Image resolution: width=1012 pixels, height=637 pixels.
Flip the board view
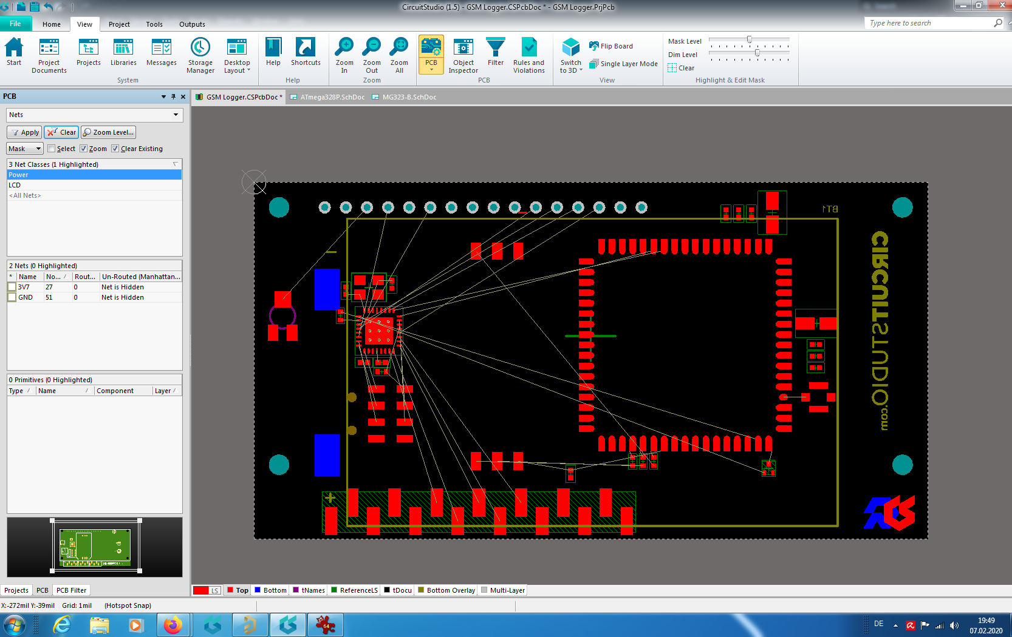pyautogui.click(x=611, y=46)
